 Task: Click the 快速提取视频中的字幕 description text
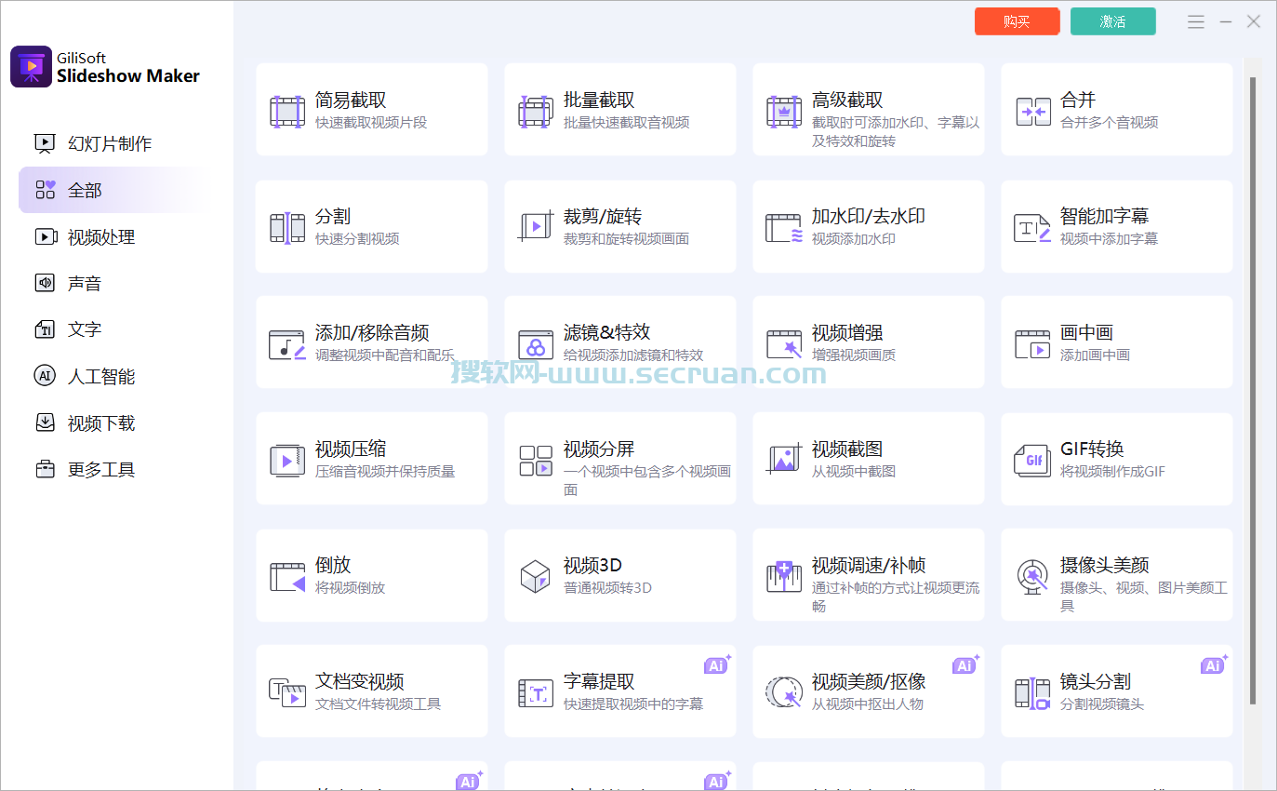click(x=633, y=704)
